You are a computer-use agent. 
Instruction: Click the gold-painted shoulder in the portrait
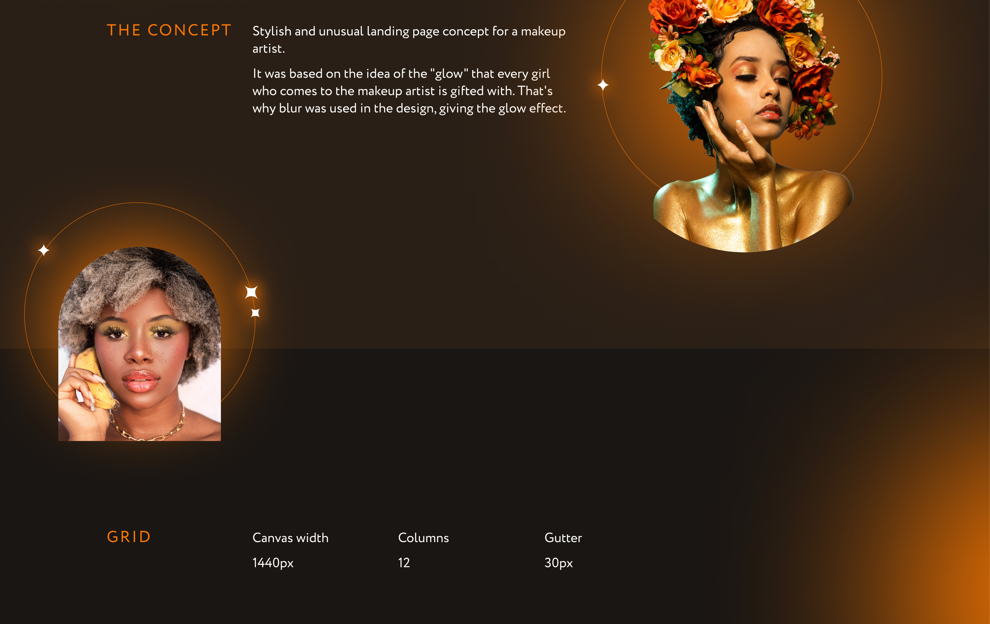pyautogui.click(x=818, y=197)
